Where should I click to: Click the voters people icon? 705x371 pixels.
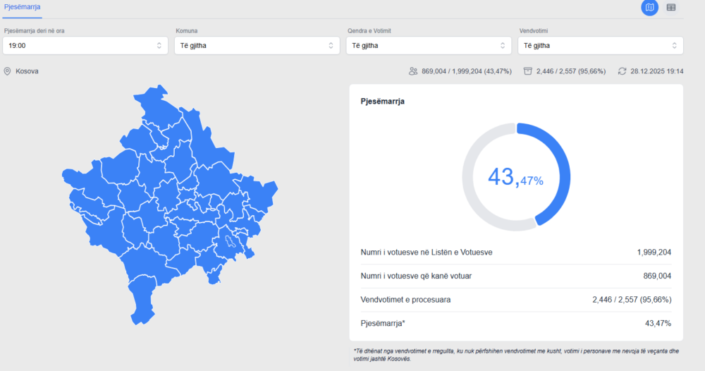[413, 71]
